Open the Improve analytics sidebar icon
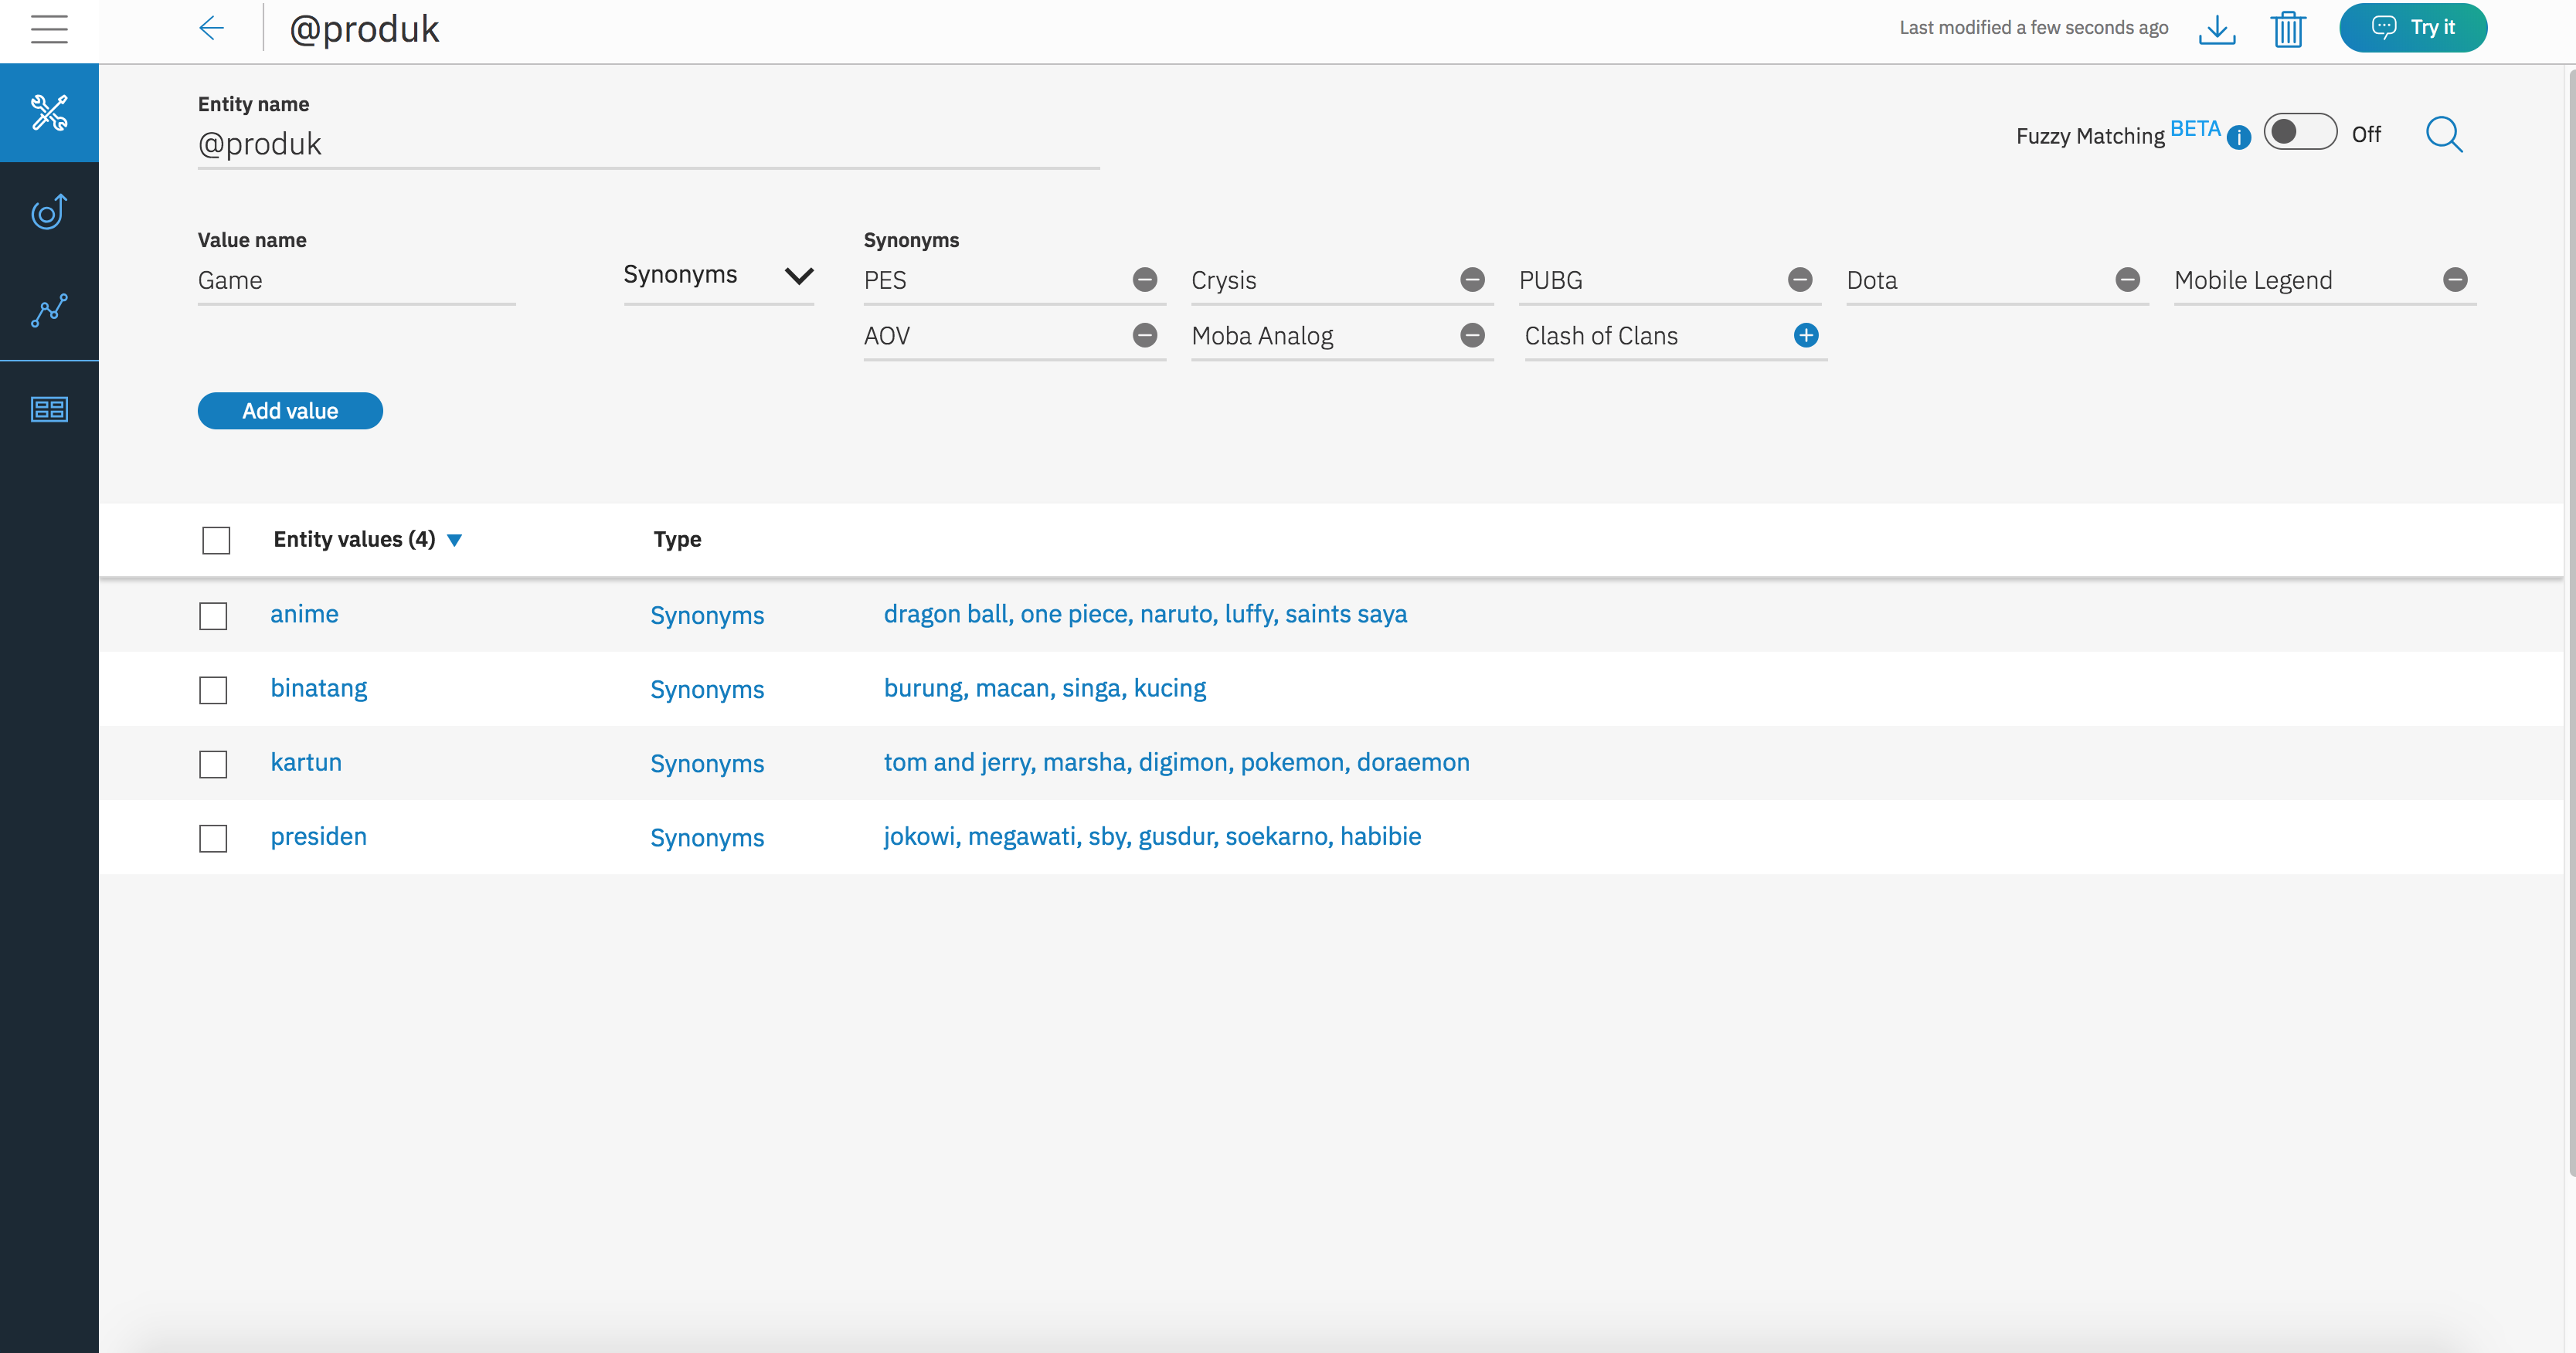Image resolution: width=2576 pixels, height=1353 pixels. tap(49, 310)
